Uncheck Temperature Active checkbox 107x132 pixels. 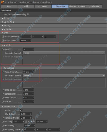click(21, 110)
